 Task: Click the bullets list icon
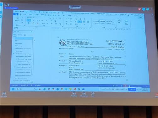pyautogui.click(x=67, y=19)
